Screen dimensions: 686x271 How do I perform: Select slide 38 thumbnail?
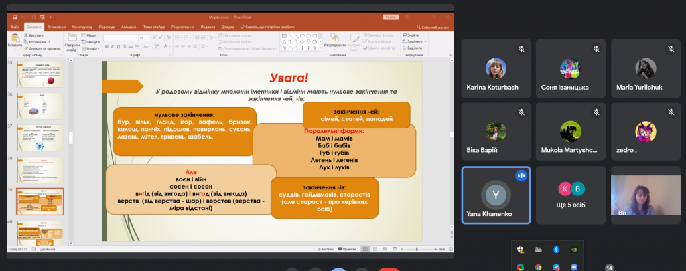pos(40,169)
